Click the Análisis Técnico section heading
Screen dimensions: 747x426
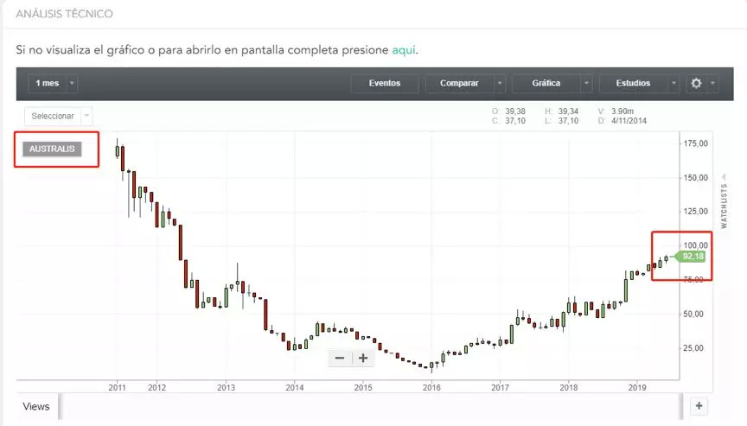click(64, 14)
